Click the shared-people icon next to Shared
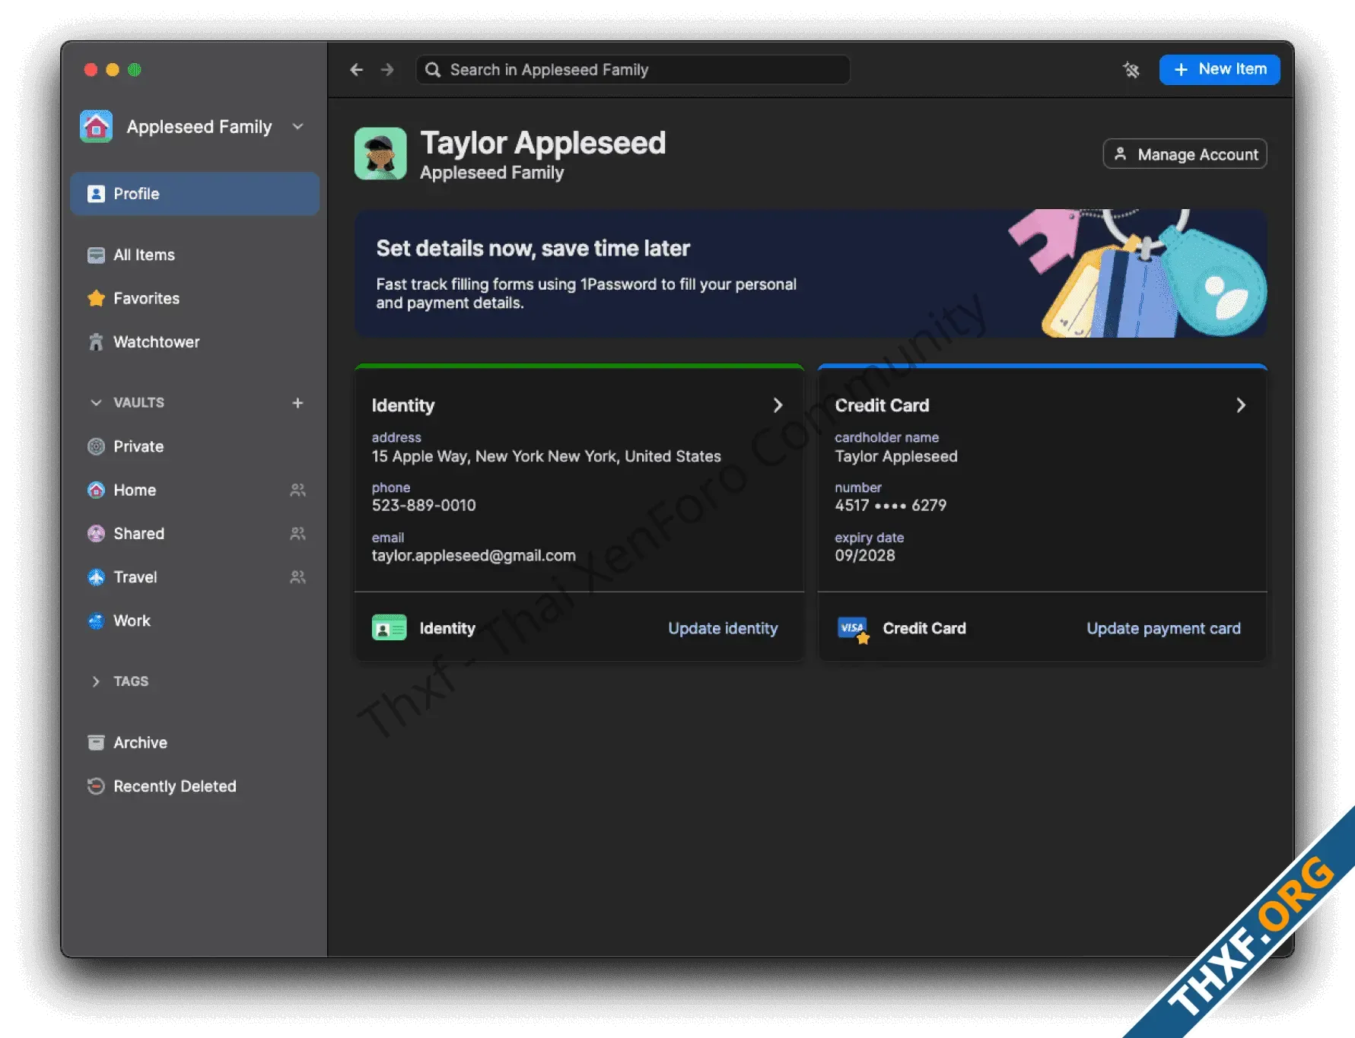This screenshot has width=1355, height=1038. coord(297,534)
